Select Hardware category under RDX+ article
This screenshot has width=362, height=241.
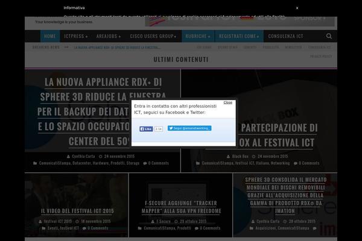coord(101,163)
